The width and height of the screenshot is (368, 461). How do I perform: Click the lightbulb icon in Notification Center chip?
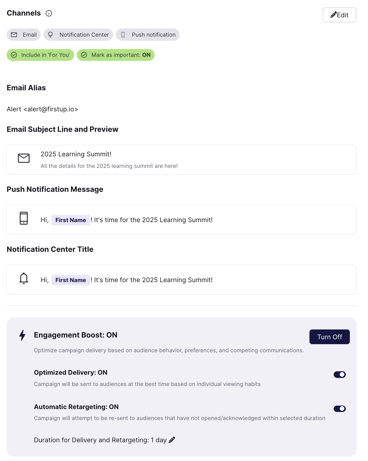[50, 35]
